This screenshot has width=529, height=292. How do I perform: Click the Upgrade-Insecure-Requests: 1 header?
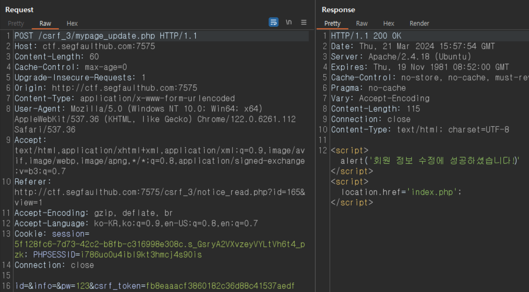[80, 77]
